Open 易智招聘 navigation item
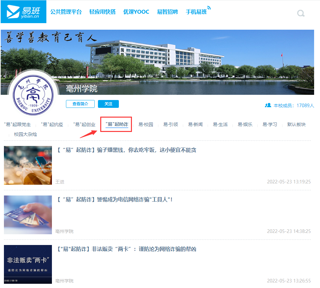 click(168, 12)
